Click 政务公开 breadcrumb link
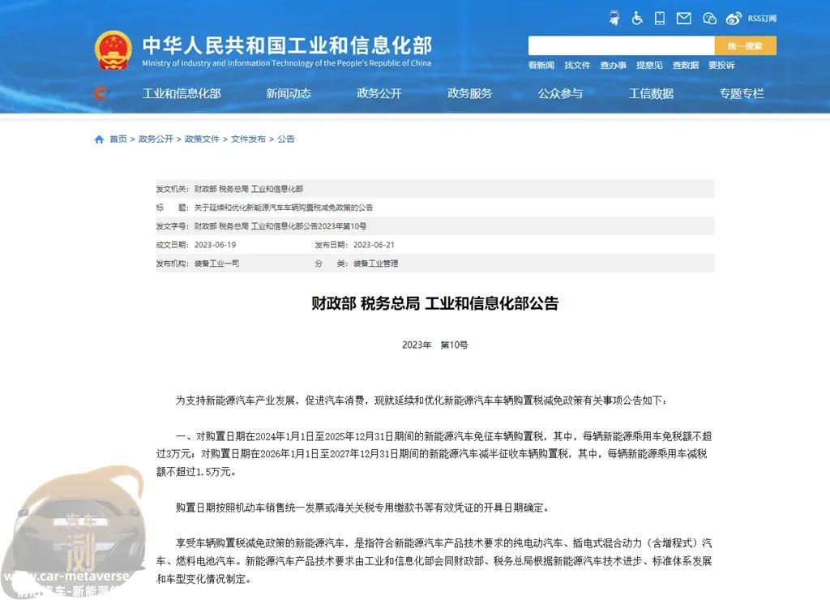The width and height of the screenshot is (830, 600). [x=156, y=139]
